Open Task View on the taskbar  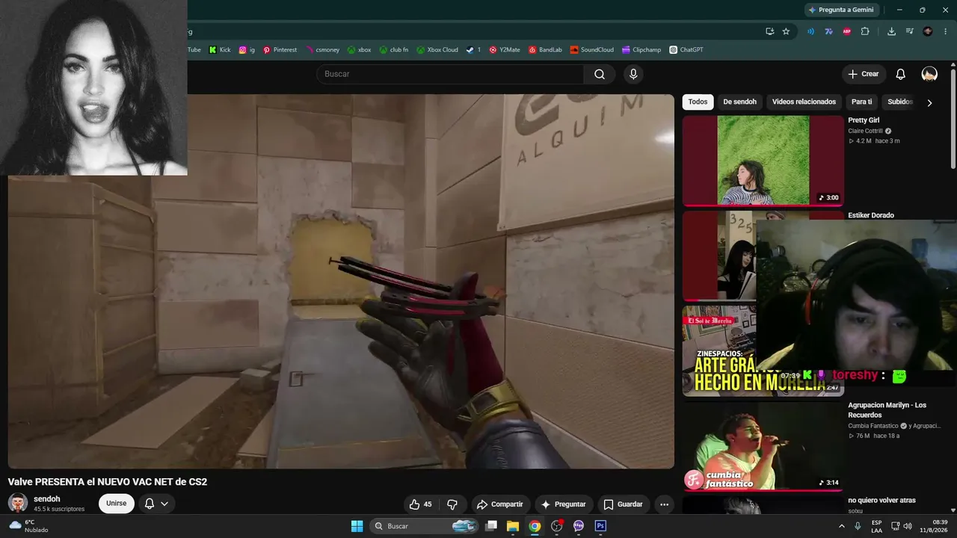pyautogui.click(x=491, y=526)
